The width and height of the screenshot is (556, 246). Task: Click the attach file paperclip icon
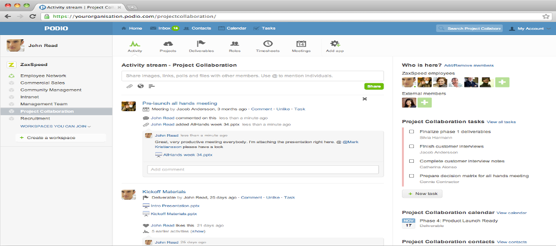130,86
